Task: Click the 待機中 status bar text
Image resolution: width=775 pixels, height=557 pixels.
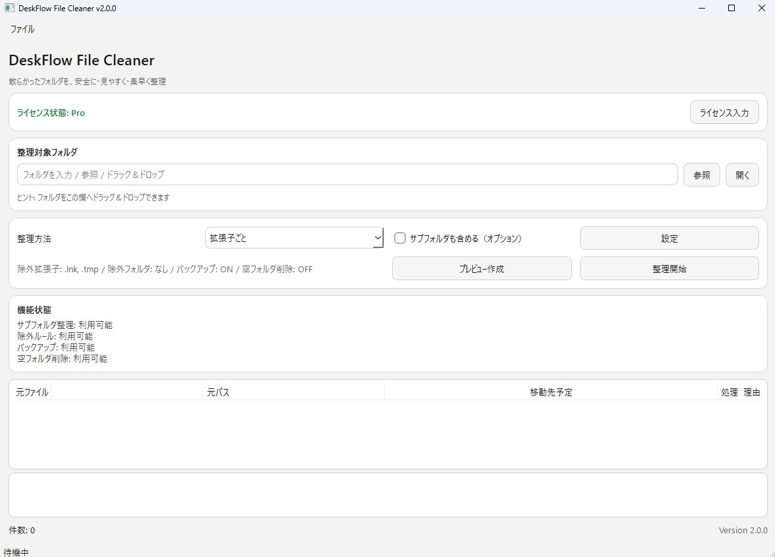Action: click(16, 552)
